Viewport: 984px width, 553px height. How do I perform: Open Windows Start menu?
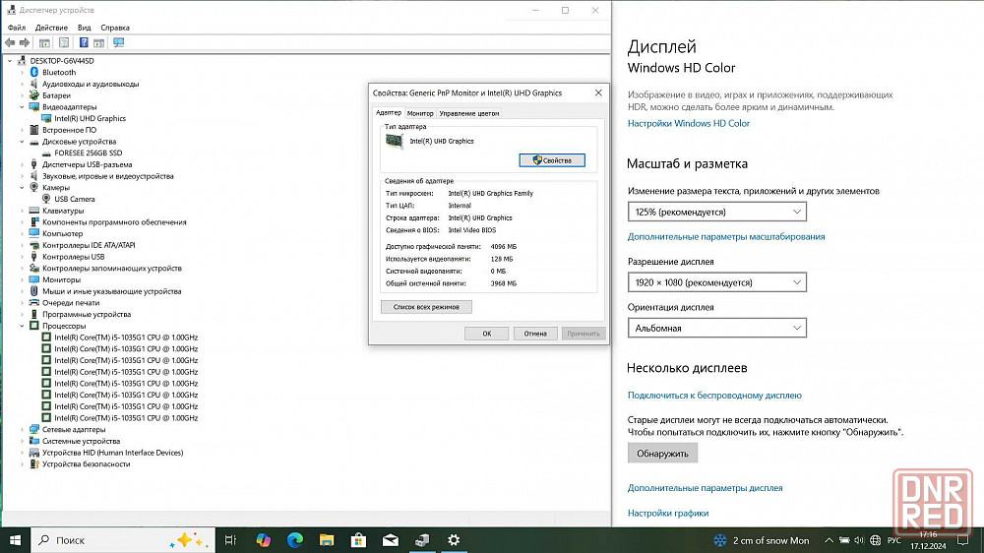click(15, 540)
